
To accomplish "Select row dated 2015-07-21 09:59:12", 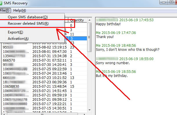I will pos(45,100).
